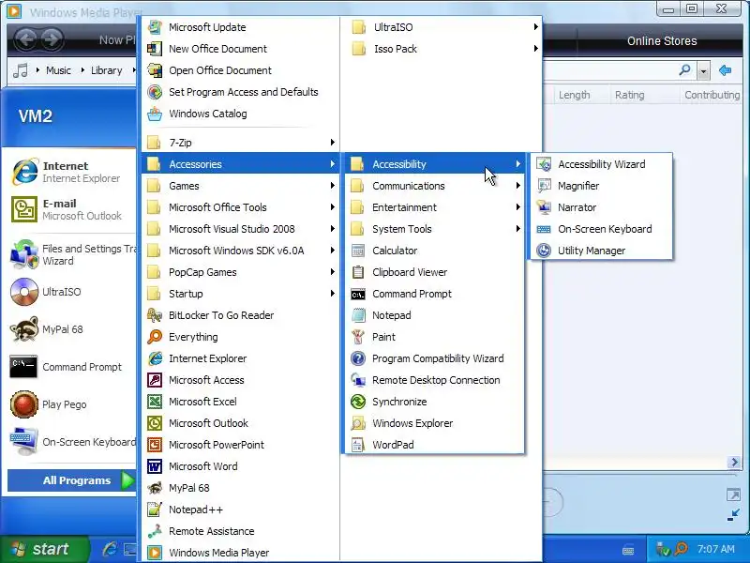750x563 pixels.
Task: Click New Office Document
Action: 241,49
